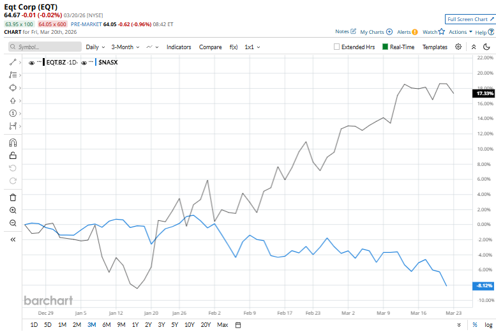This screenshot has width=496, height=332.
Task: Toggle percent scale button
Action: click(x=474, y=325)
